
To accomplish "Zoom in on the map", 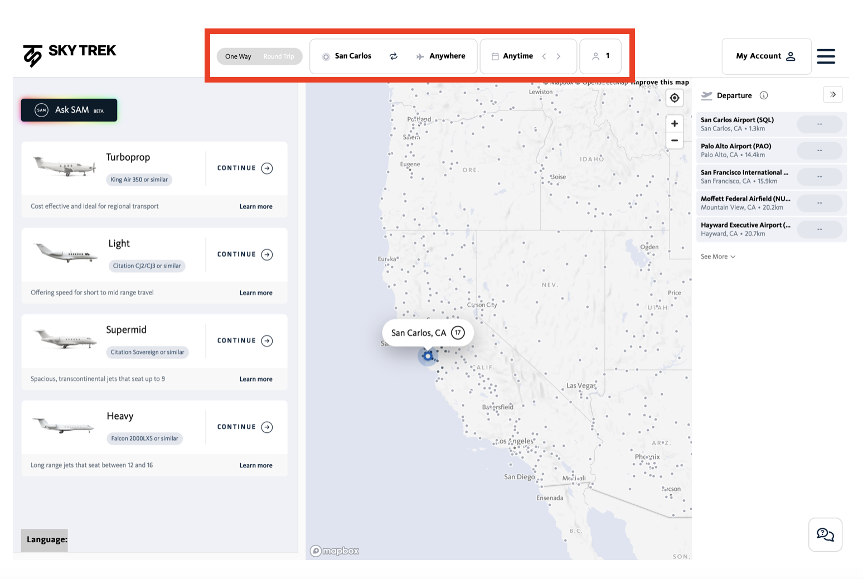I will [675, 124].
